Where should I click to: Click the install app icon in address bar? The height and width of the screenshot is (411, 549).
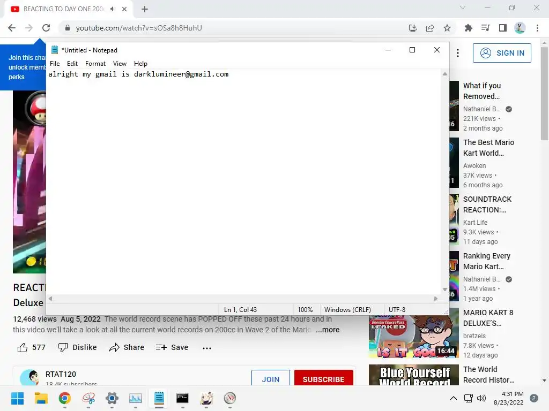click(413, 28)
